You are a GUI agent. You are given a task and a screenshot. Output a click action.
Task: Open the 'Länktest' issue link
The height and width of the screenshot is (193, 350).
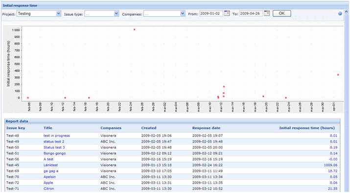(50, 165)
